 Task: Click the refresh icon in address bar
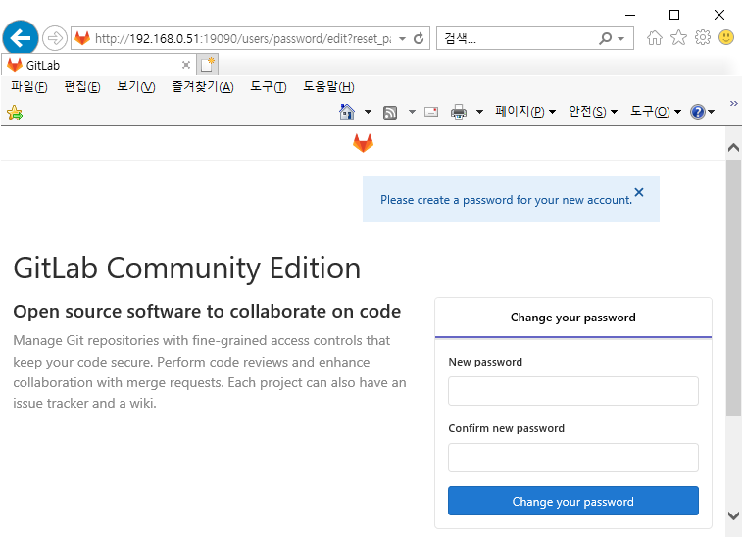(x=419, y=38)
